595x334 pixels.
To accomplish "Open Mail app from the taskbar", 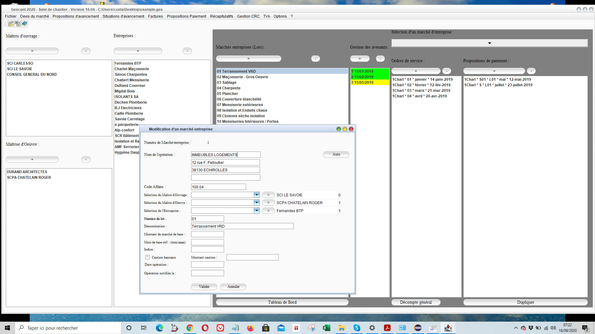I will click(x=281, y=328).
